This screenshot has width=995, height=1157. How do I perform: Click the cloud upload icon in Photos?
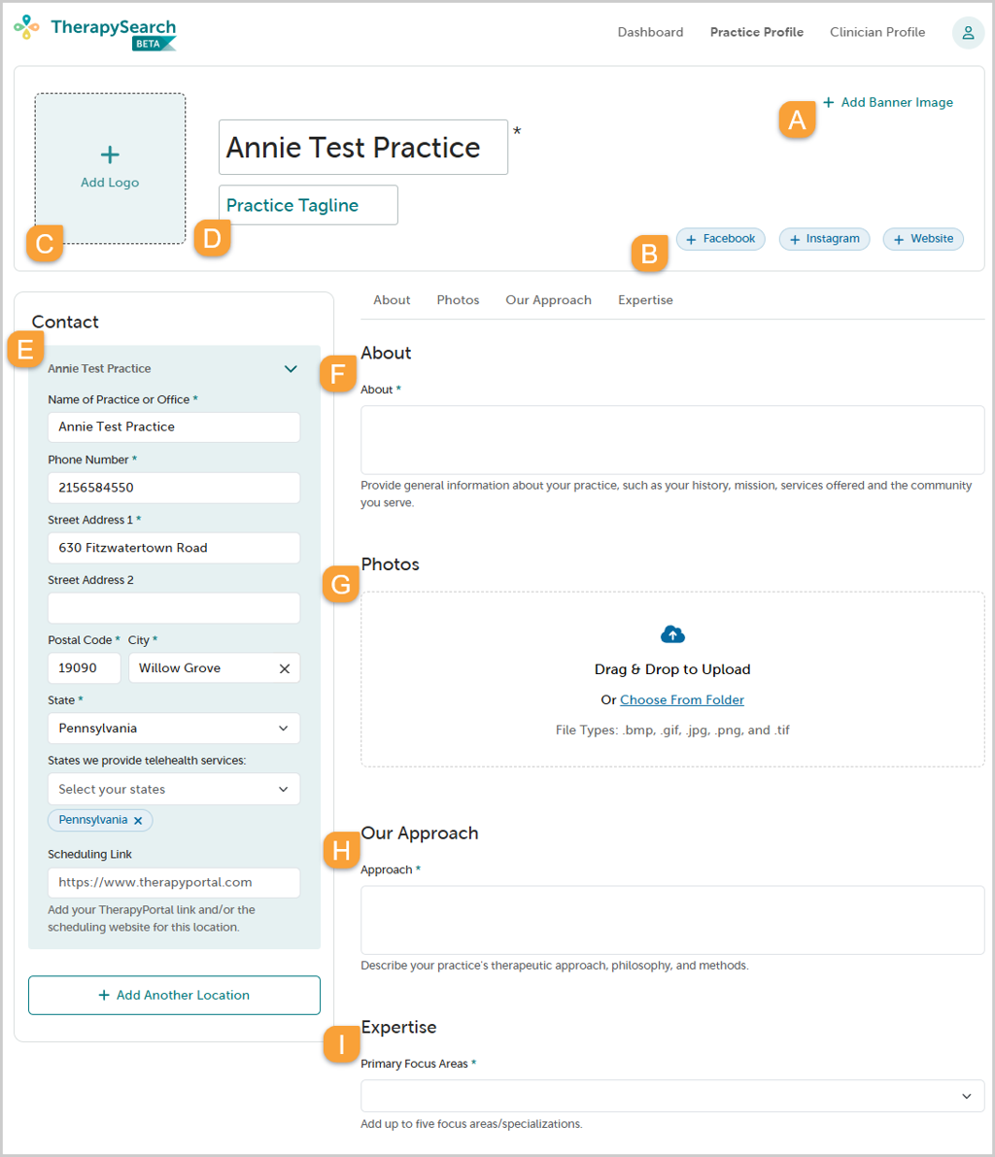(x=672, y=633)
